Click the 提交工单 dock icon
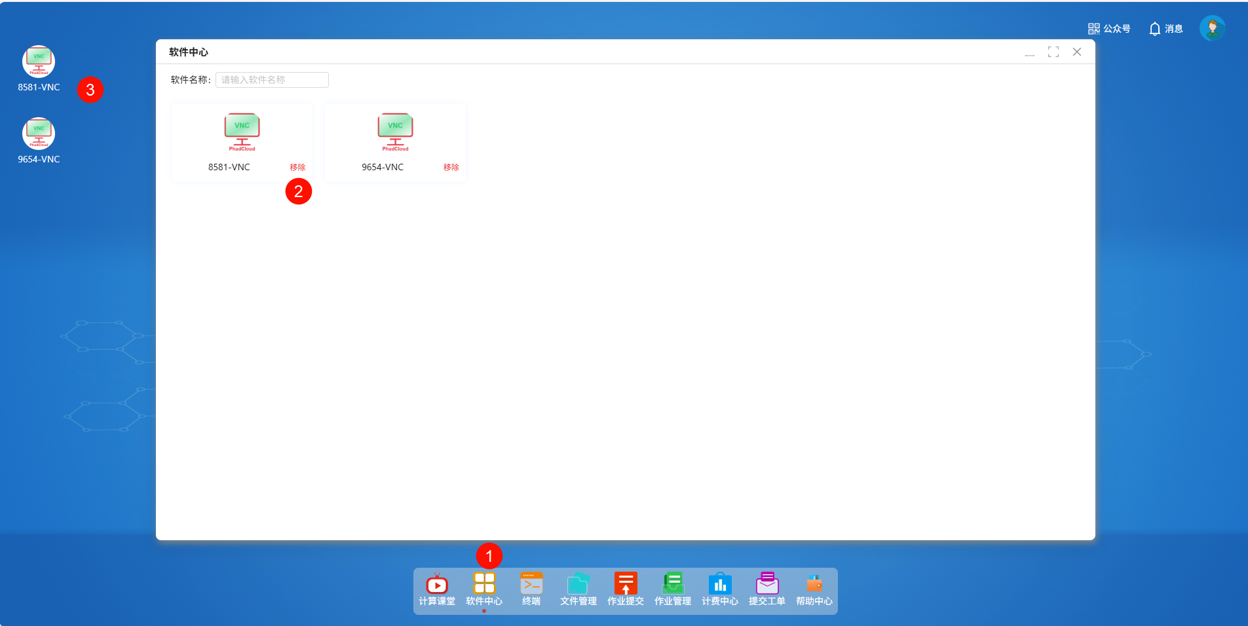The width and height of the screenshot is (1248, 626). click(767, 589)
